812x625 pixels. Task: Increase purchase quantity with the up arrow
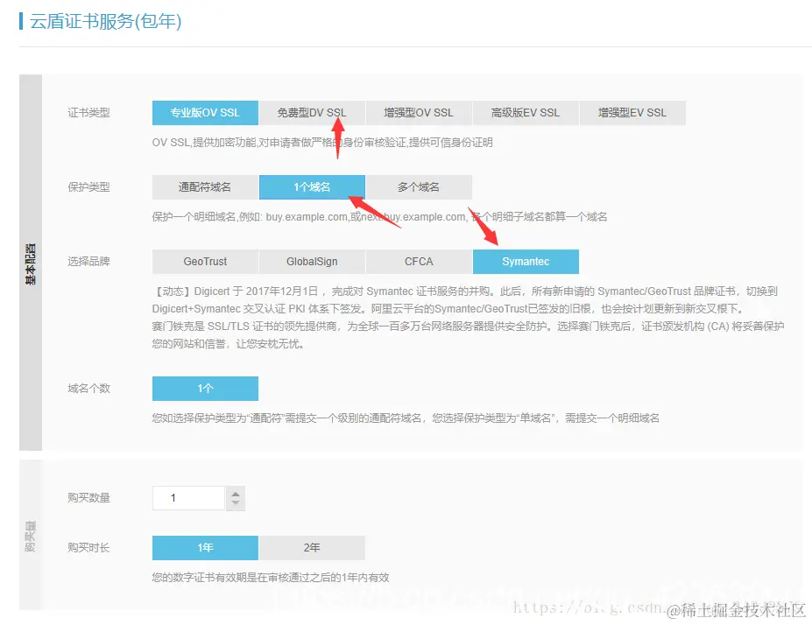(x=236, y=493)
